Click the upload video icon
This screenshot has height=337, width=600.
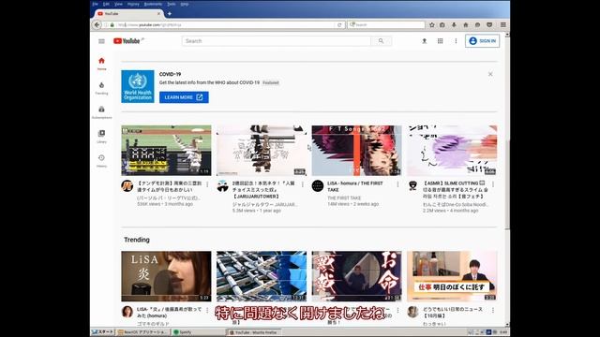[x=425, y=41]
